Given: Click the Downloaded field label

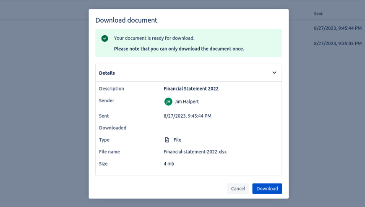Looking at the screenshot, I should (113, 128).
